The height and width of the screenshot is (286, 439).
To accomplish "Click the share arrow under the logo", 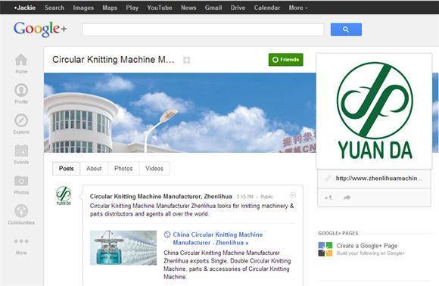I will [347, 197].
